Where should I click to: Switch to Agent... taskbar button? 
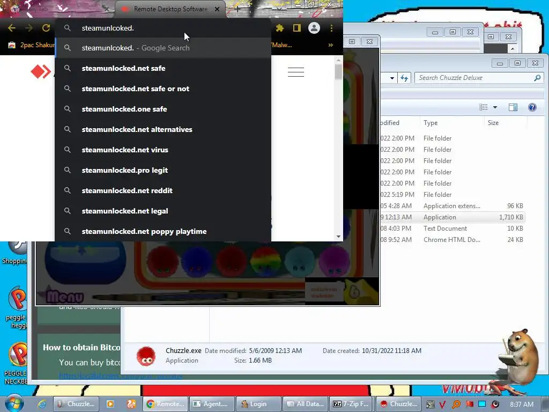point(211,404)
